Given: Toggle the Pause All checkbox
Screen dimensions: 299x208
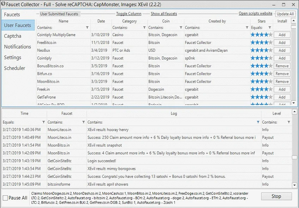Looking at the screenshot, I should pyautogui.click(x=5, y=198).
